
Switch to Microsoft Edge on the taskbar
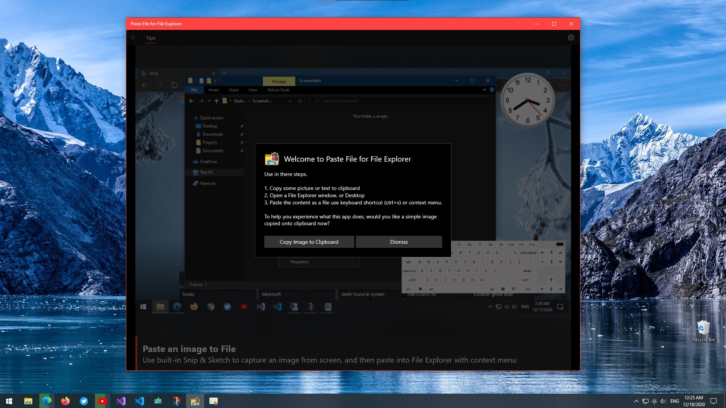[47, 401]
